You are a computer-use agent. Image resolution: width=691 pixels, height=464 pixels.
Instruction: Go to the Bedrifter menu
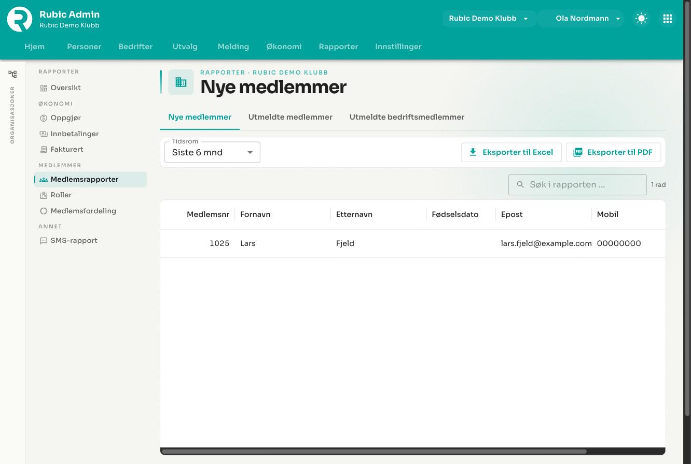click(x=135, y=47)
